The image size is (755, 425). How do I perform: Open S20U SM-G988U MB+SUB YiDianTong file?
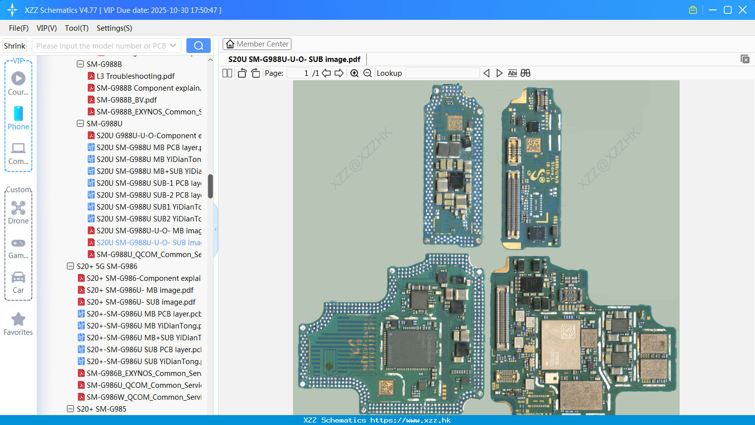tap(149, 171)
